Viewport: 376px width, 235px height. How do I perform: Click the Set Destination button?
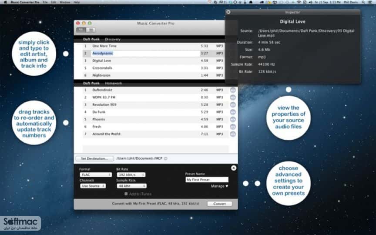pyautogui.click(x=95, y=158)
